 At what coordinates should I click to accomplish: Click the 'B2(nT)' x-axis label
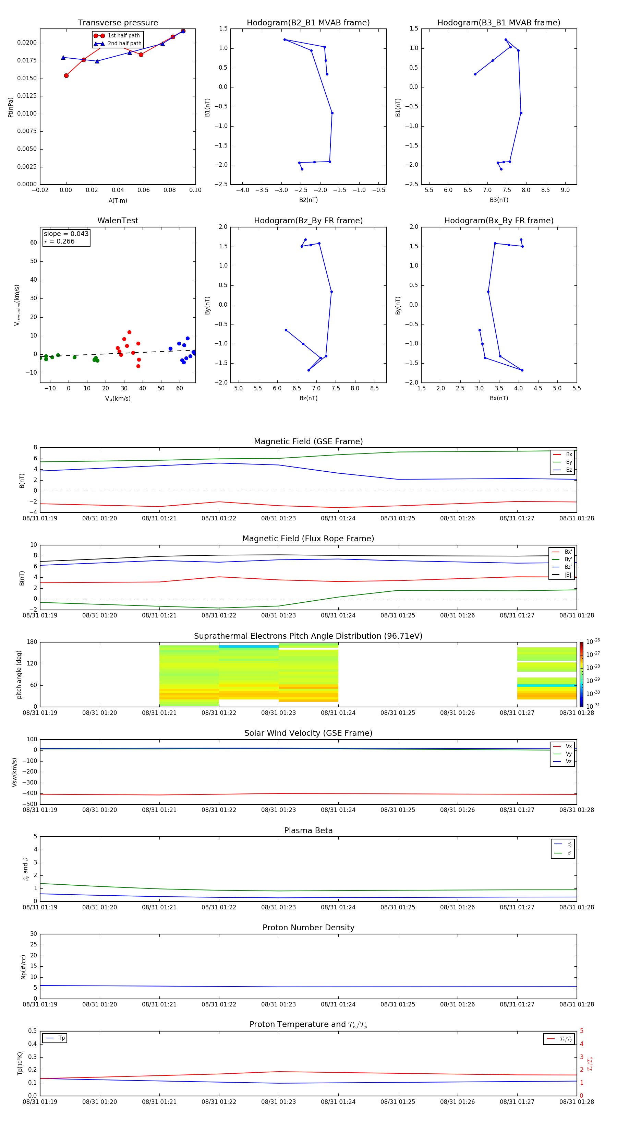pos(308,200)
